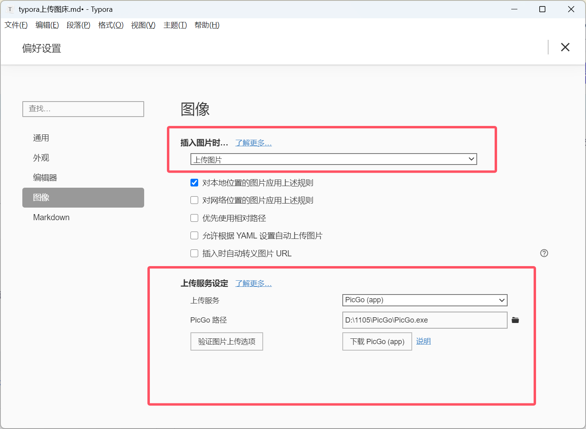The width and height of the screenshot is (586, 429).
Task: Click the download PicGo (app) button
Action: coord(377,342)
